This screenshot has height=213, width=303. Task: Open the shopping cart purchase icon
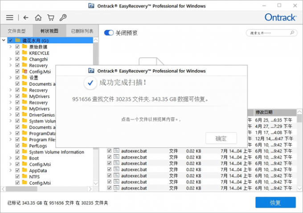coord(51,17)
